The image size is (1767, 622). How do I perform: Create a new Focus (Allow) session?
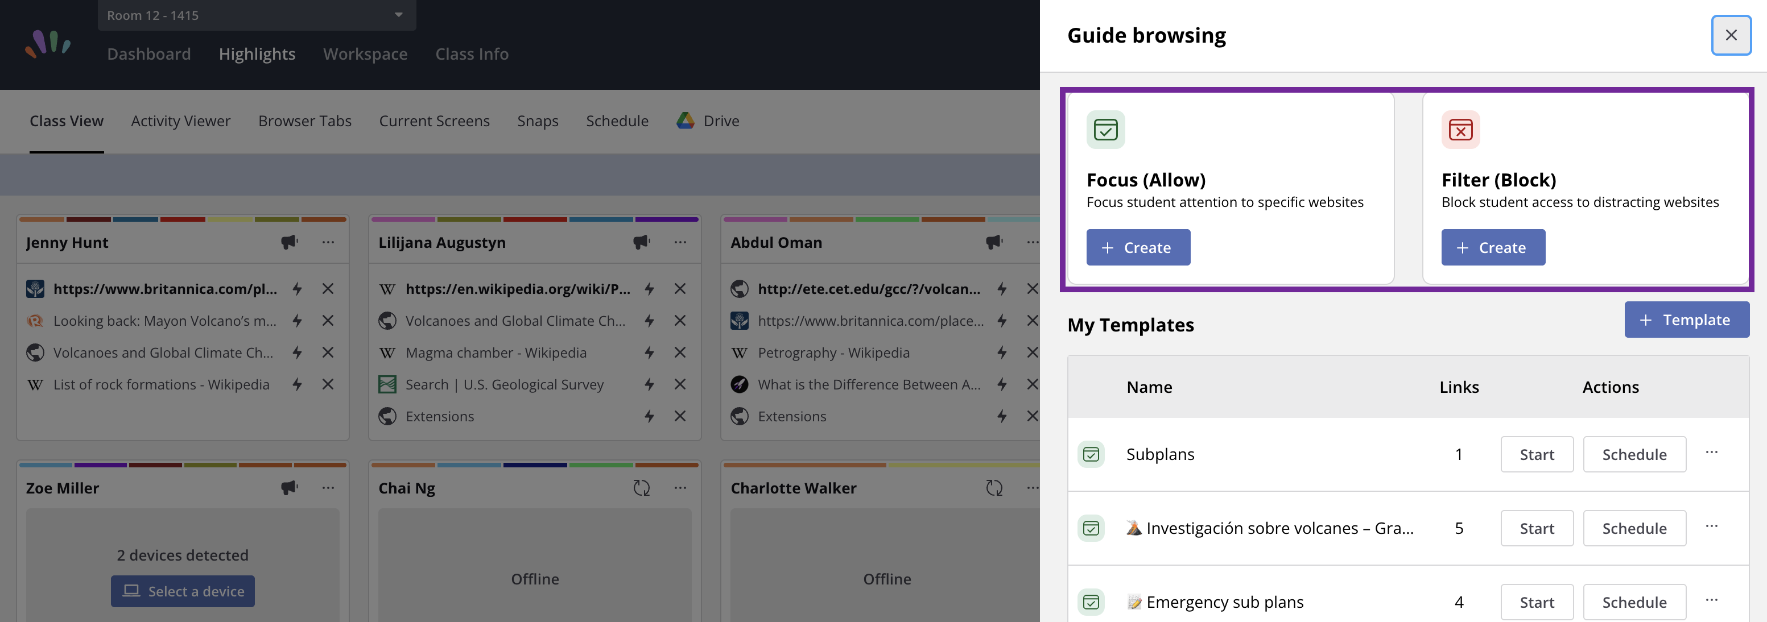tap(1138, 247)
